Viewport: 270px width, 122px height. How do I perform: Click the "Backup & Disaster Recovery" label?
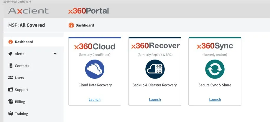pos(155,85)
